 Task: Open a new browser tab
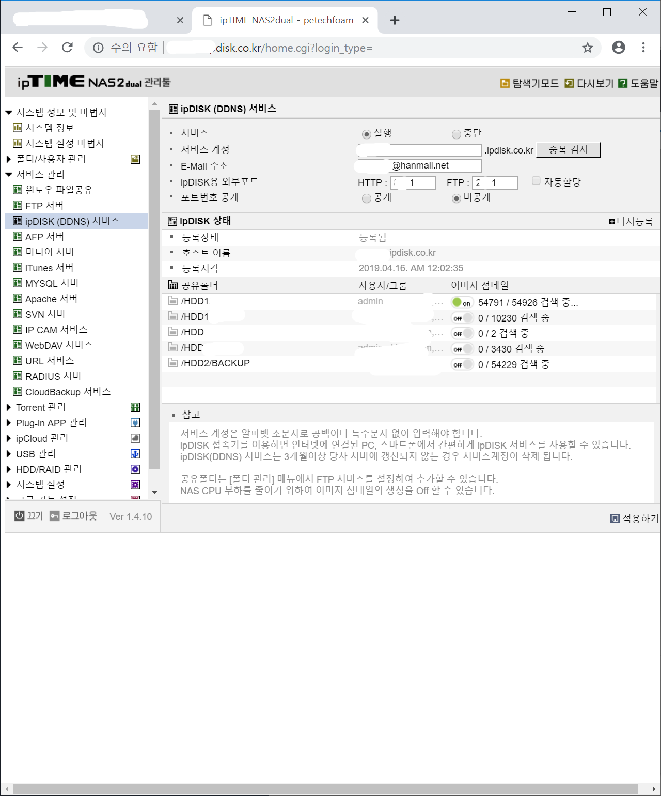click(x=395, y=20)
